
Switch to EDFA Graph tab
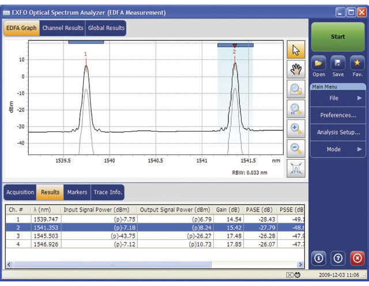pos(21,28)
